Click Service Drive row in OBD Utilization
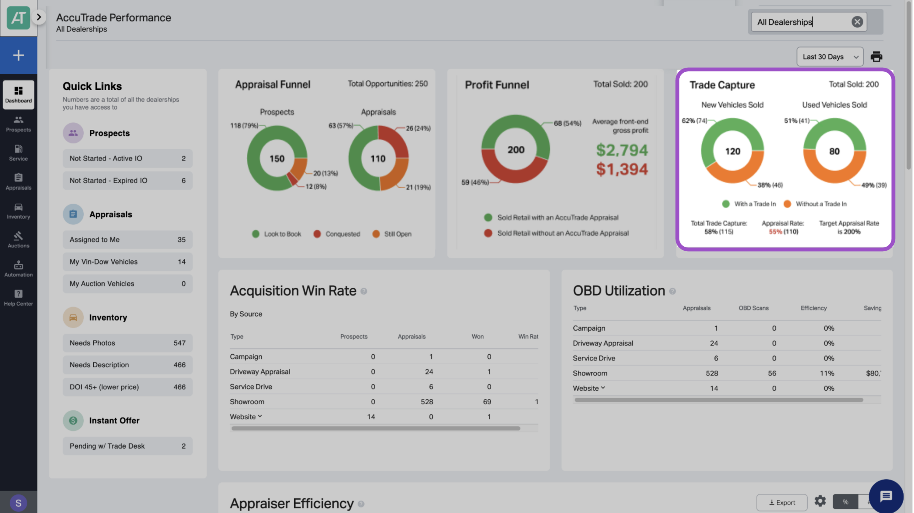This screenshot has height=513, width=914. (727, 358)
